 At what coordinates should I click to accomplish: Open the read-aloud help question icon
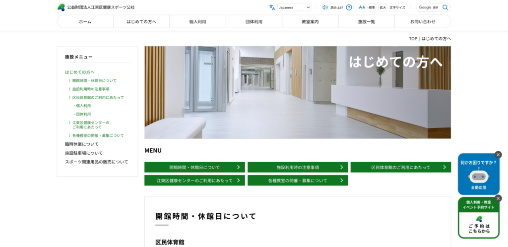(349, 7)
